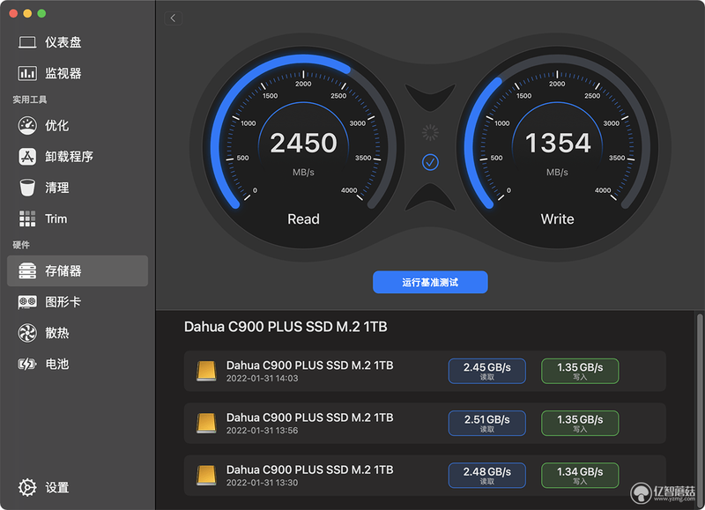The height and width of the screenshot is (510, 705).
Task: Select the 存储器 storage drive icon
Action: (27, 271)
